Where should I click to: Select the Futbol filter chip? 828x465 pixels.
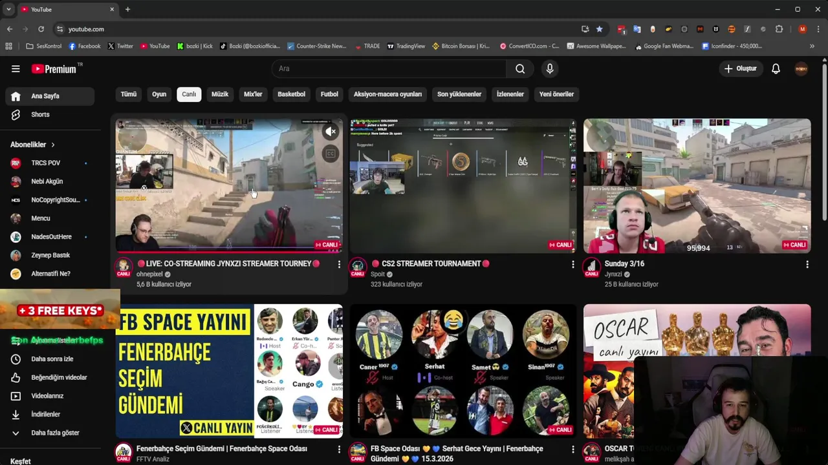(x=329, y=94)
